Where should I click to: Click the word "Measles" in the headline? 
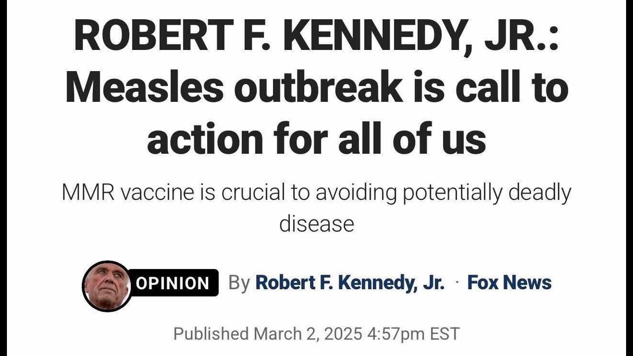tap(143, 88)
